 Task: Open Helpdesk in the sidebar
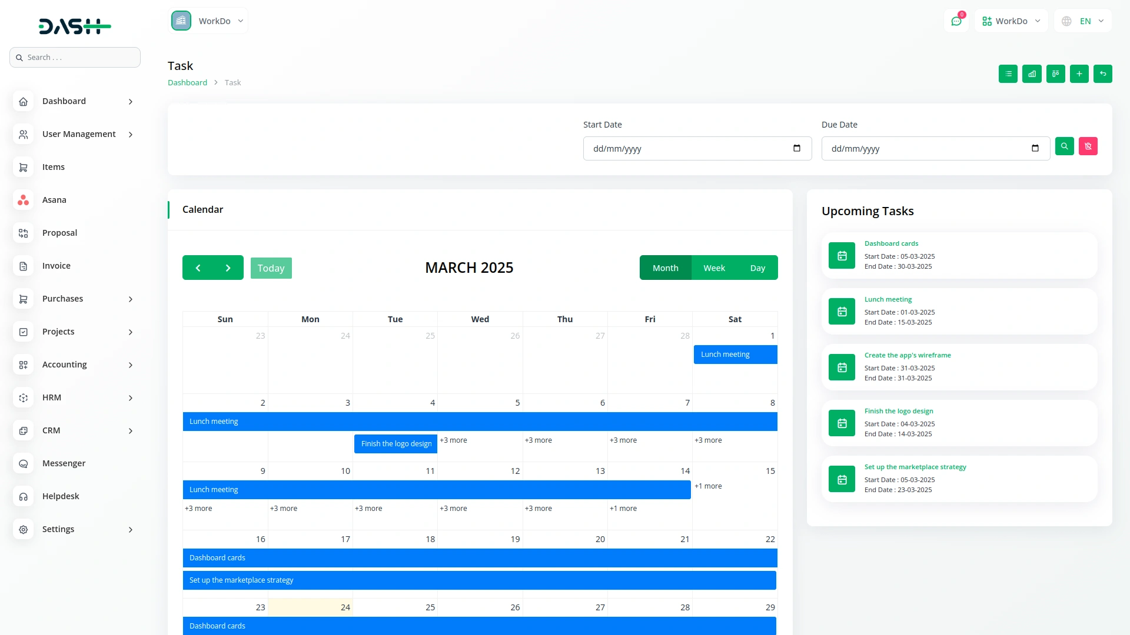click(x=61, y=496)
